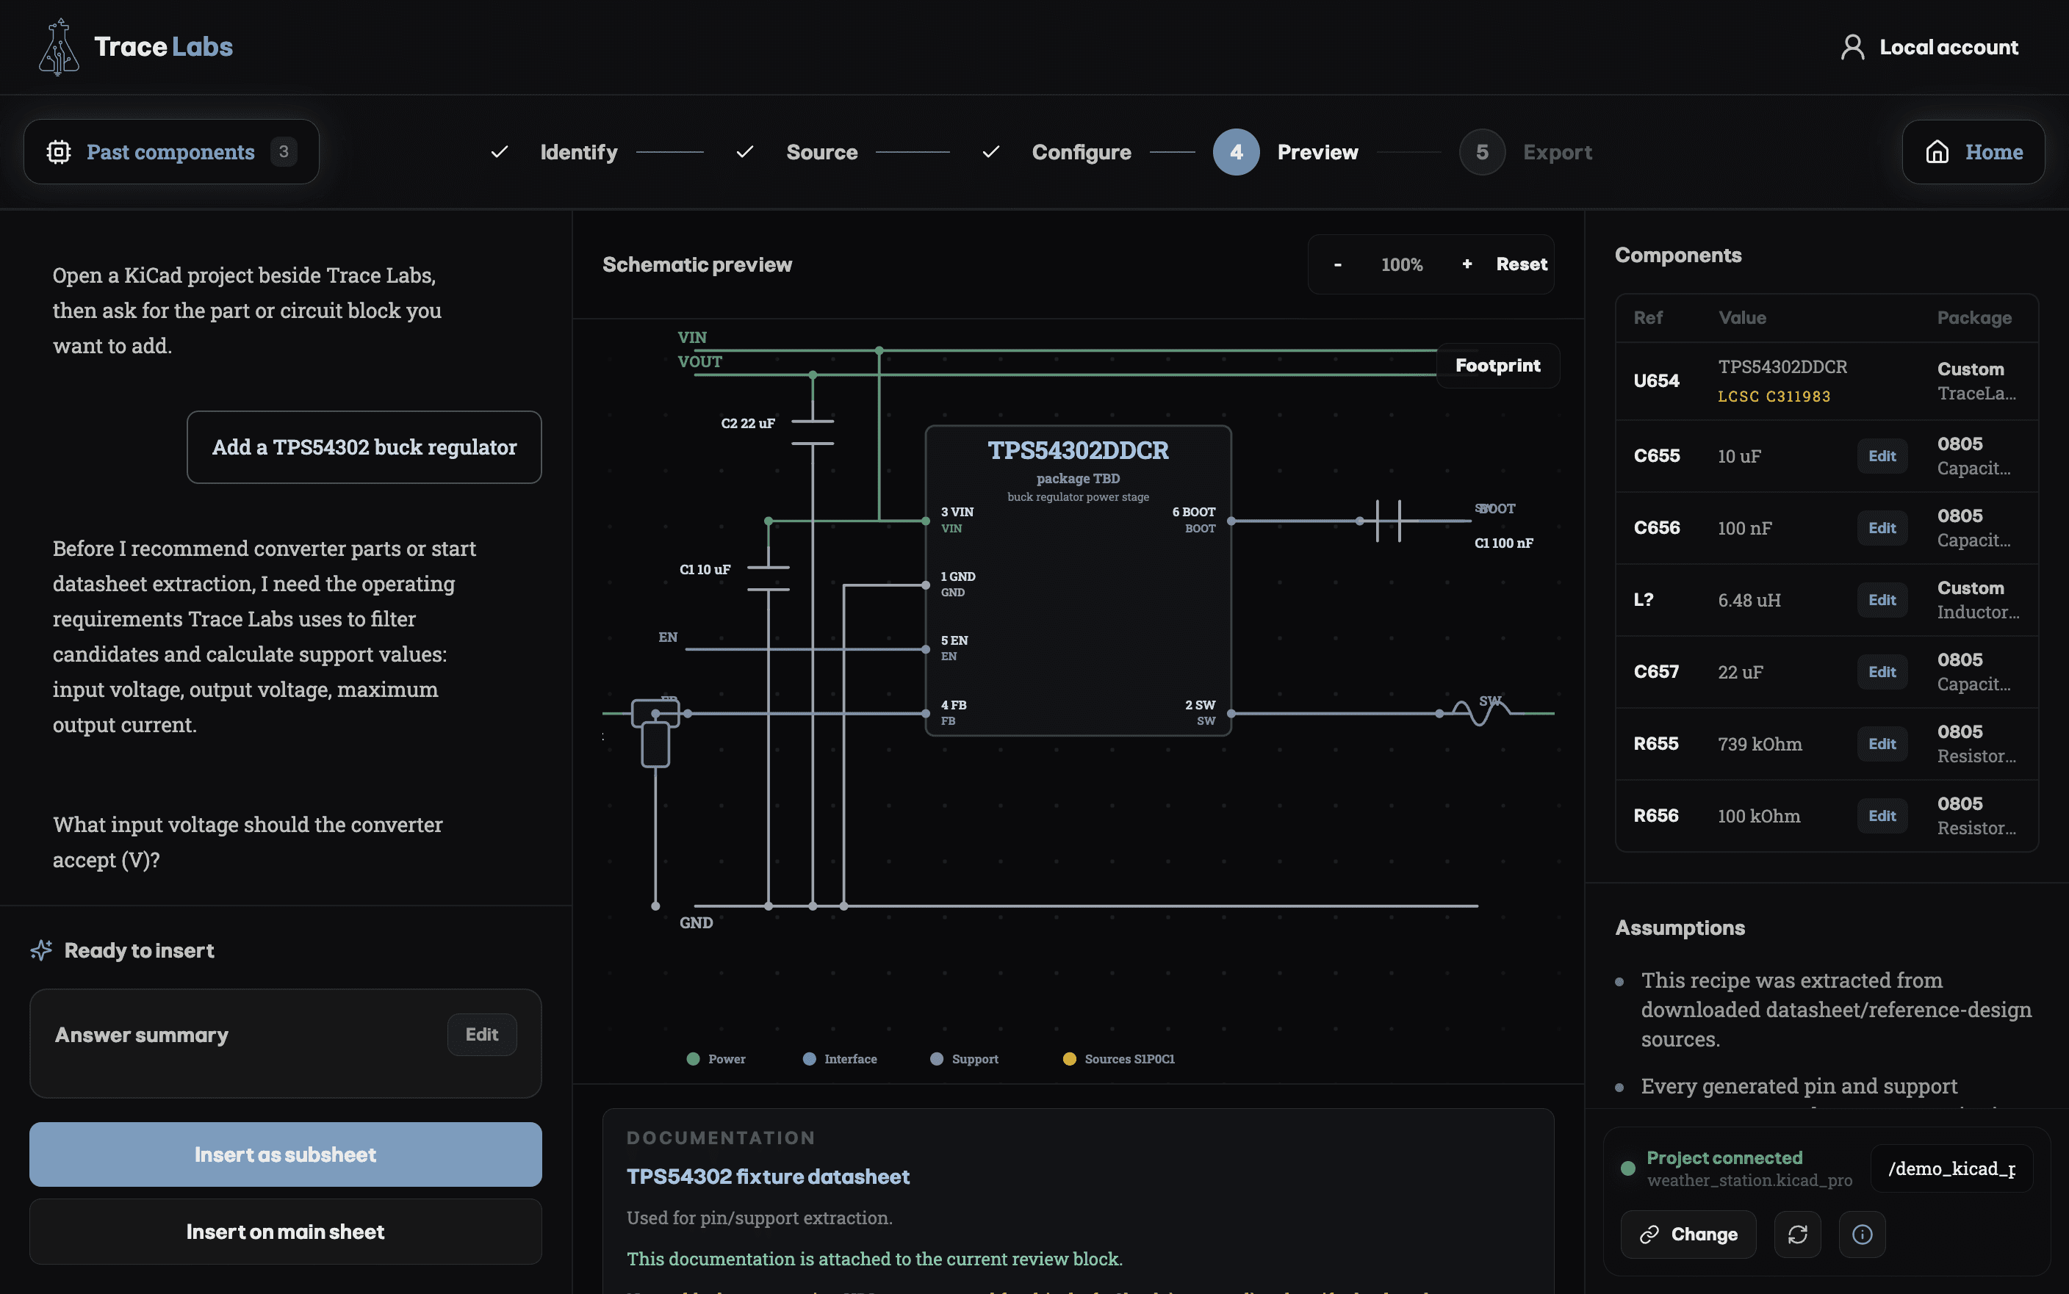Click Add a TPS54302 buck regulator message

pos(364,447)
